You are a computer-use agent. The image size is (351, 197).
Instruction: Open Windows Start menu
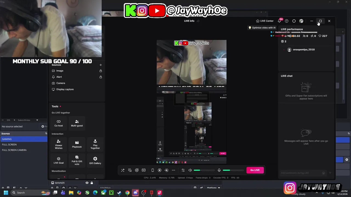(6, 193)
